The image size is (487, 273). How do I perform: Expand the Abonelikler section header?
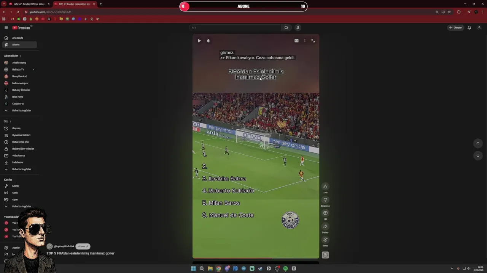click(13, 56)
